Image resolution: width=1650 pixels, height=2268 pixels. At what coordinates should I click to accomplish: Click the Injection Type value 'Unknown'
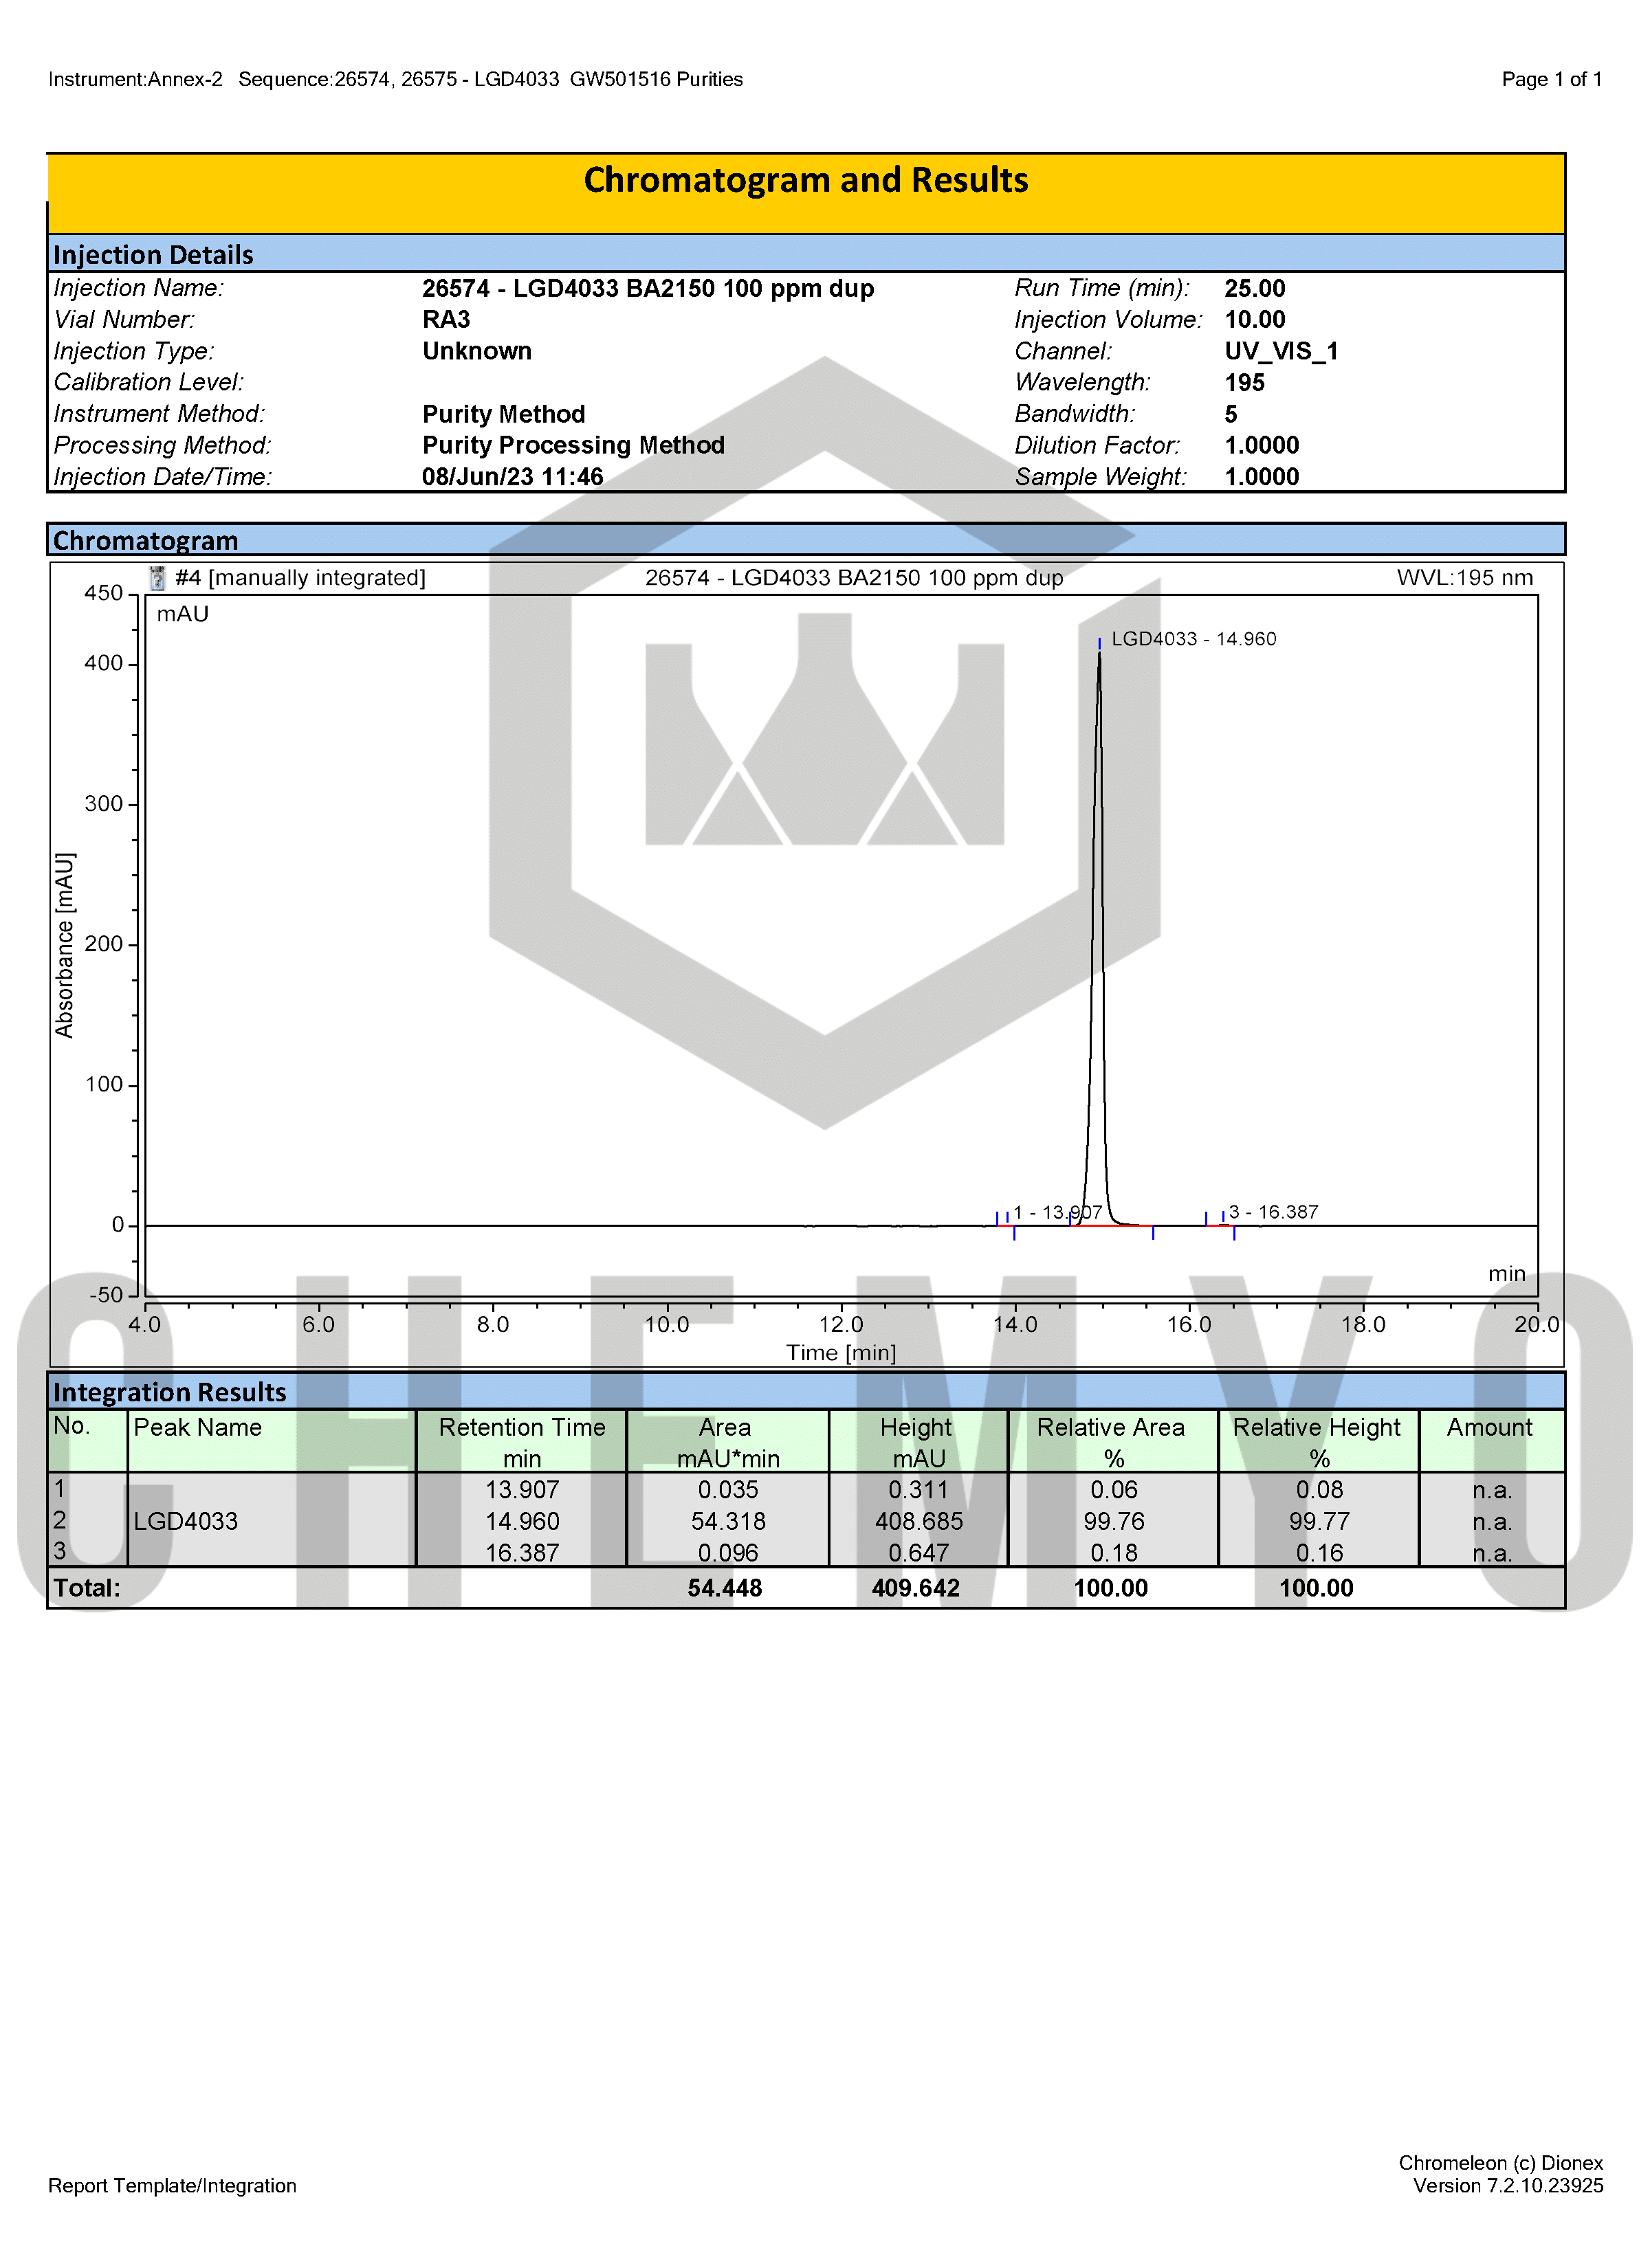tap(477, 351)
